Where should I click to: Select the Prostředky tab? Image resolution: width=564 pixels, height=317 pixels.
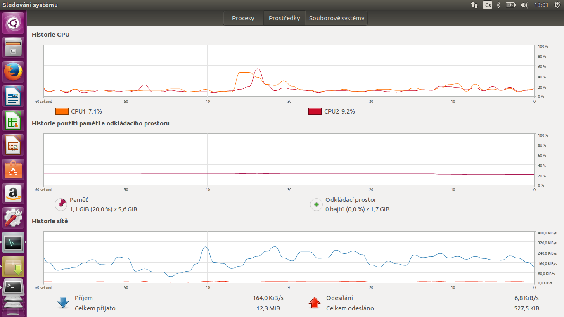click(284, 18)
